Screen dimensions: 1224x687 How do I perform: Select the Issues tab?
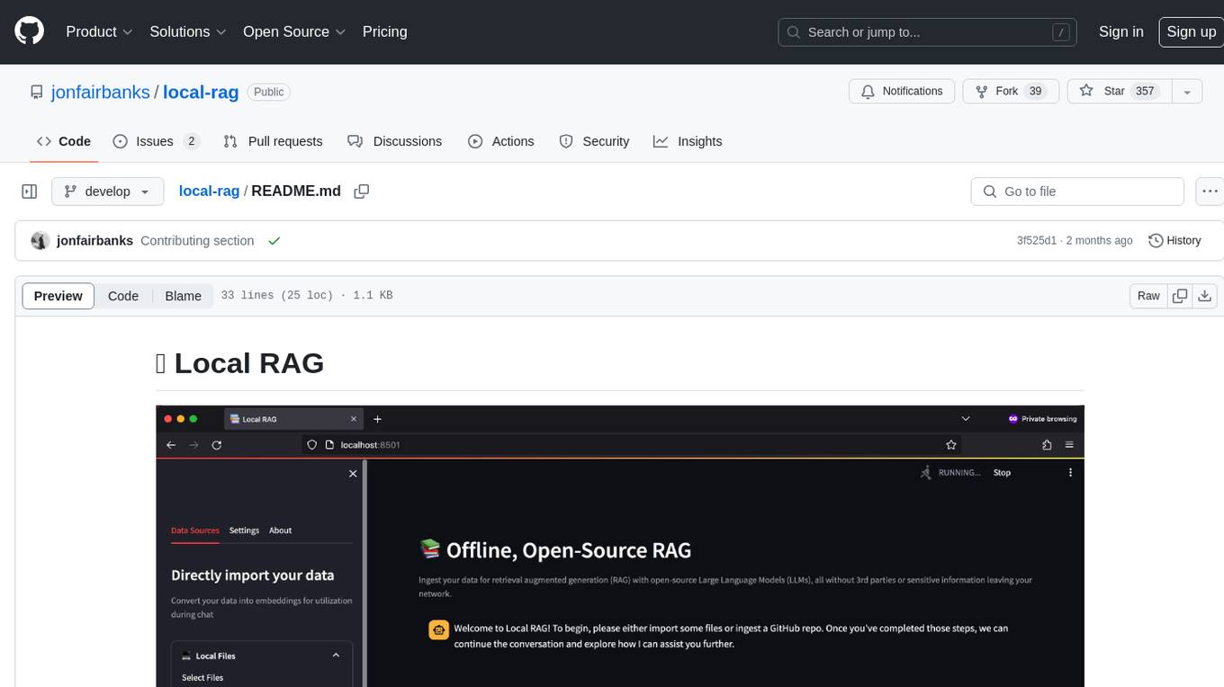coord(156,141)
